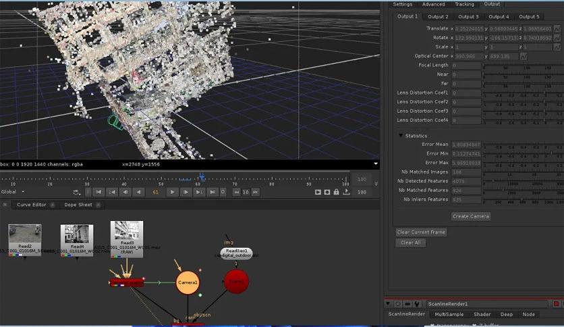The image size is (564, 327).
Task: Select the Output tab
Action: tap(492, 4)
